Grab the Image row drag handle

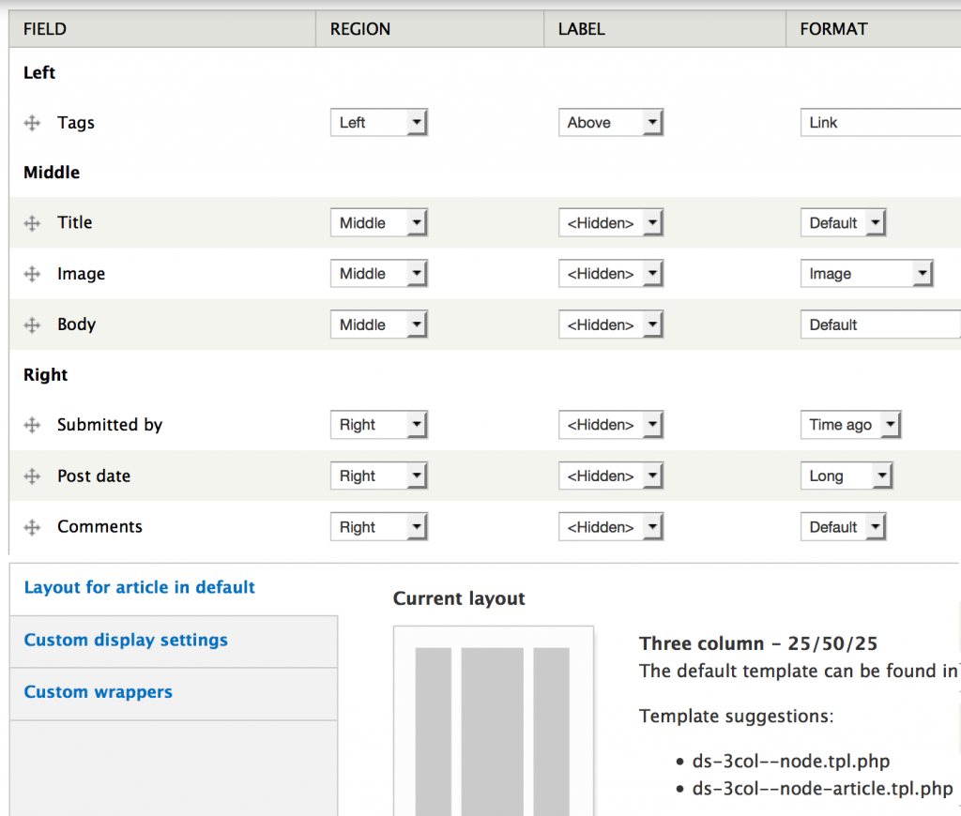(32, 274)
